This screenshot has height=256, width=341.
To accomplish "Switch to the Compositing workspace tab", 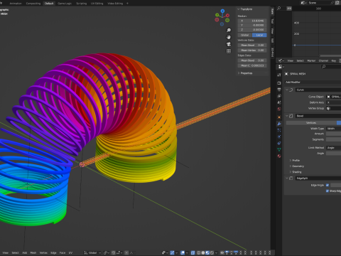I will [x=33, y=4].
